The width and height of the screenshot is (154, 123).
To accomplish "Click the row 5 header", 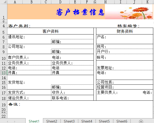I will pos(4,32).
